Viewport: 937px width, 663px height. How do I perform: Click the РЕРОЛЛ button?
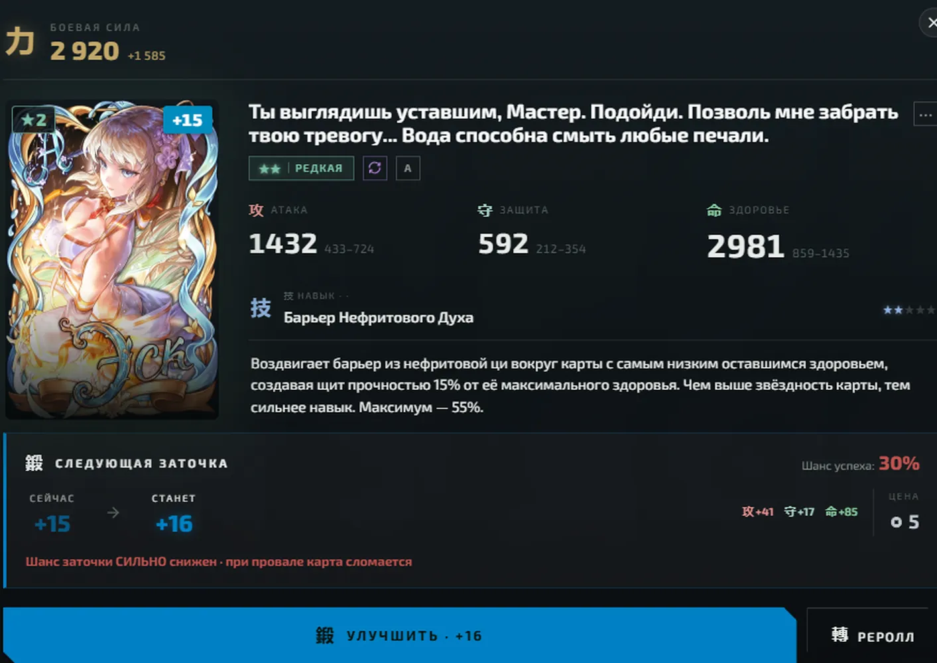pyautogui.click(x=872, y=636)
